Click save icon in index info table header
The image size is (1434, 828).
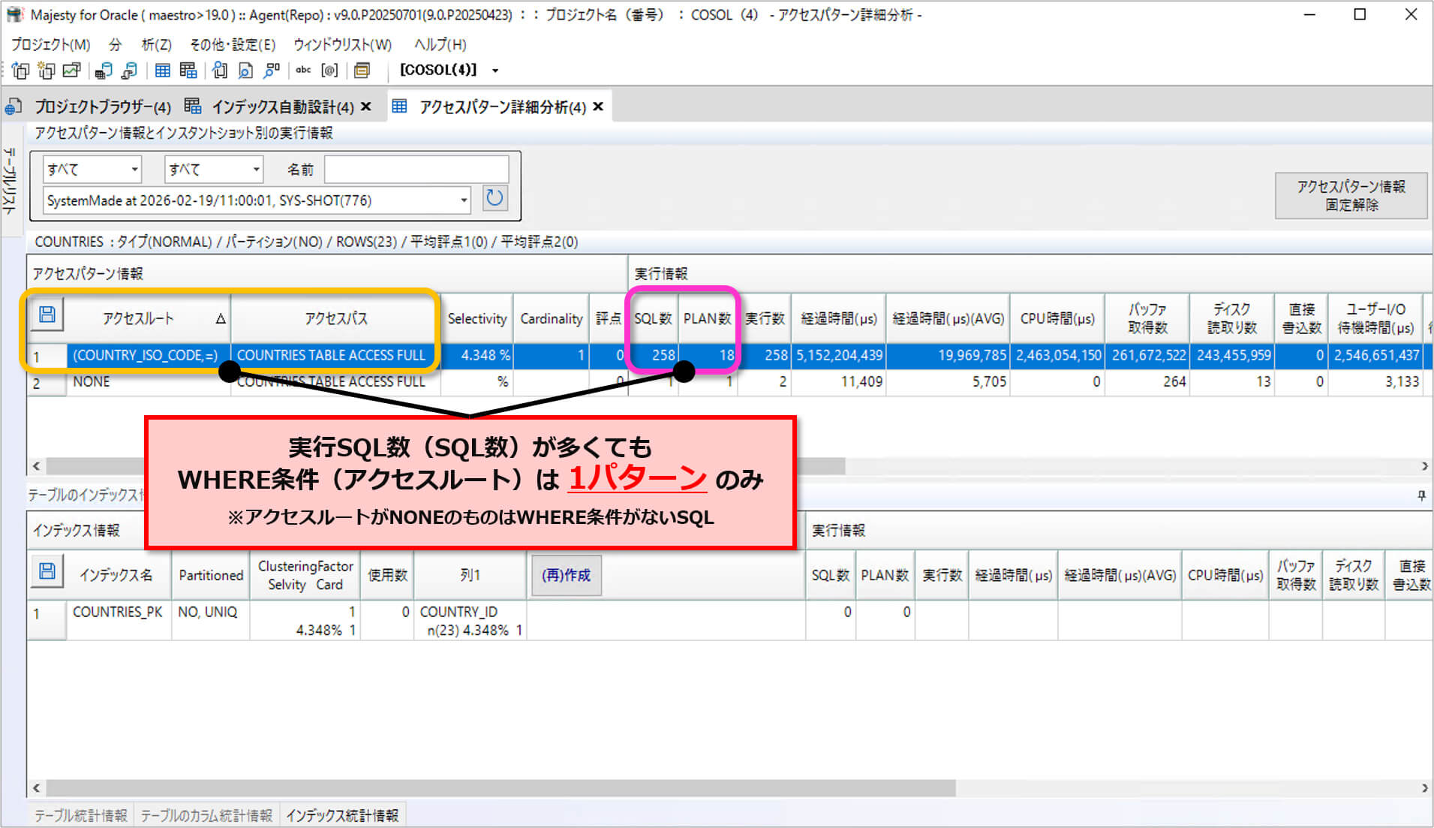[x=47, y=572]
